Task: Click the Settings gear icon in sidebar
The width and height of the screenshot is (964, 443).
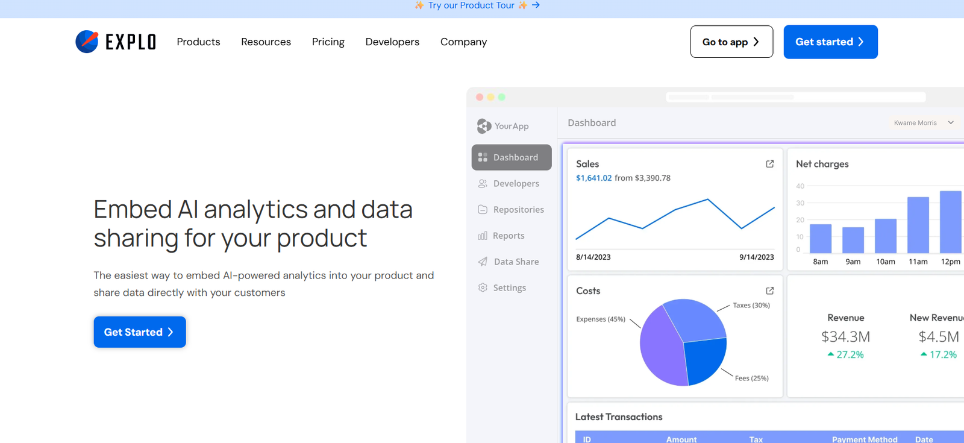Action: (x=483, y=288)
